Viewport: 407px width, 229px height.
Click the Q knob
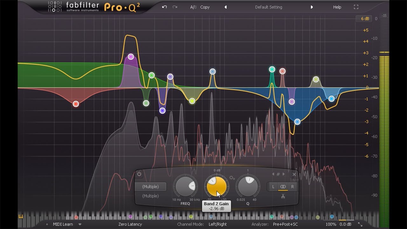[248, 187]
